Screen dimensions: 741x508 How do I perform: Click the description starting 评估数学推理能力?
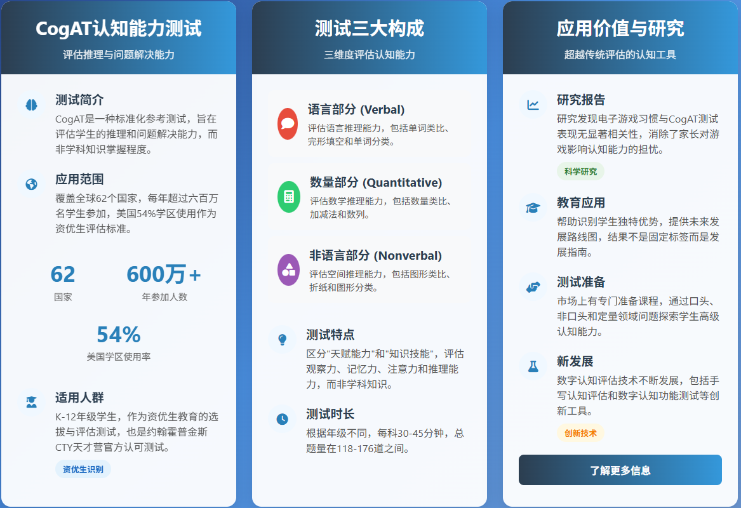(380, 208)
